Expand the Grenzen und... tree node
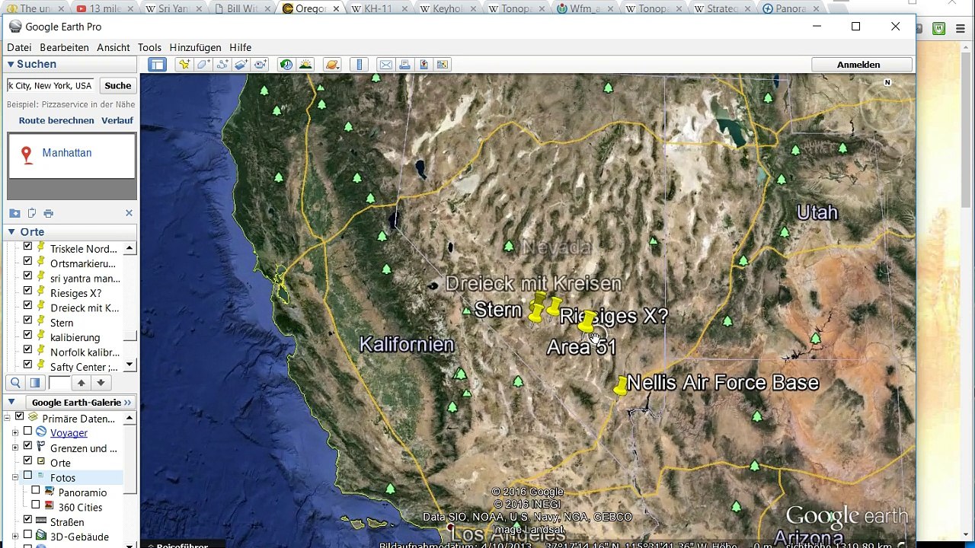Screen dimensions: 975x548 pos(15,448)
